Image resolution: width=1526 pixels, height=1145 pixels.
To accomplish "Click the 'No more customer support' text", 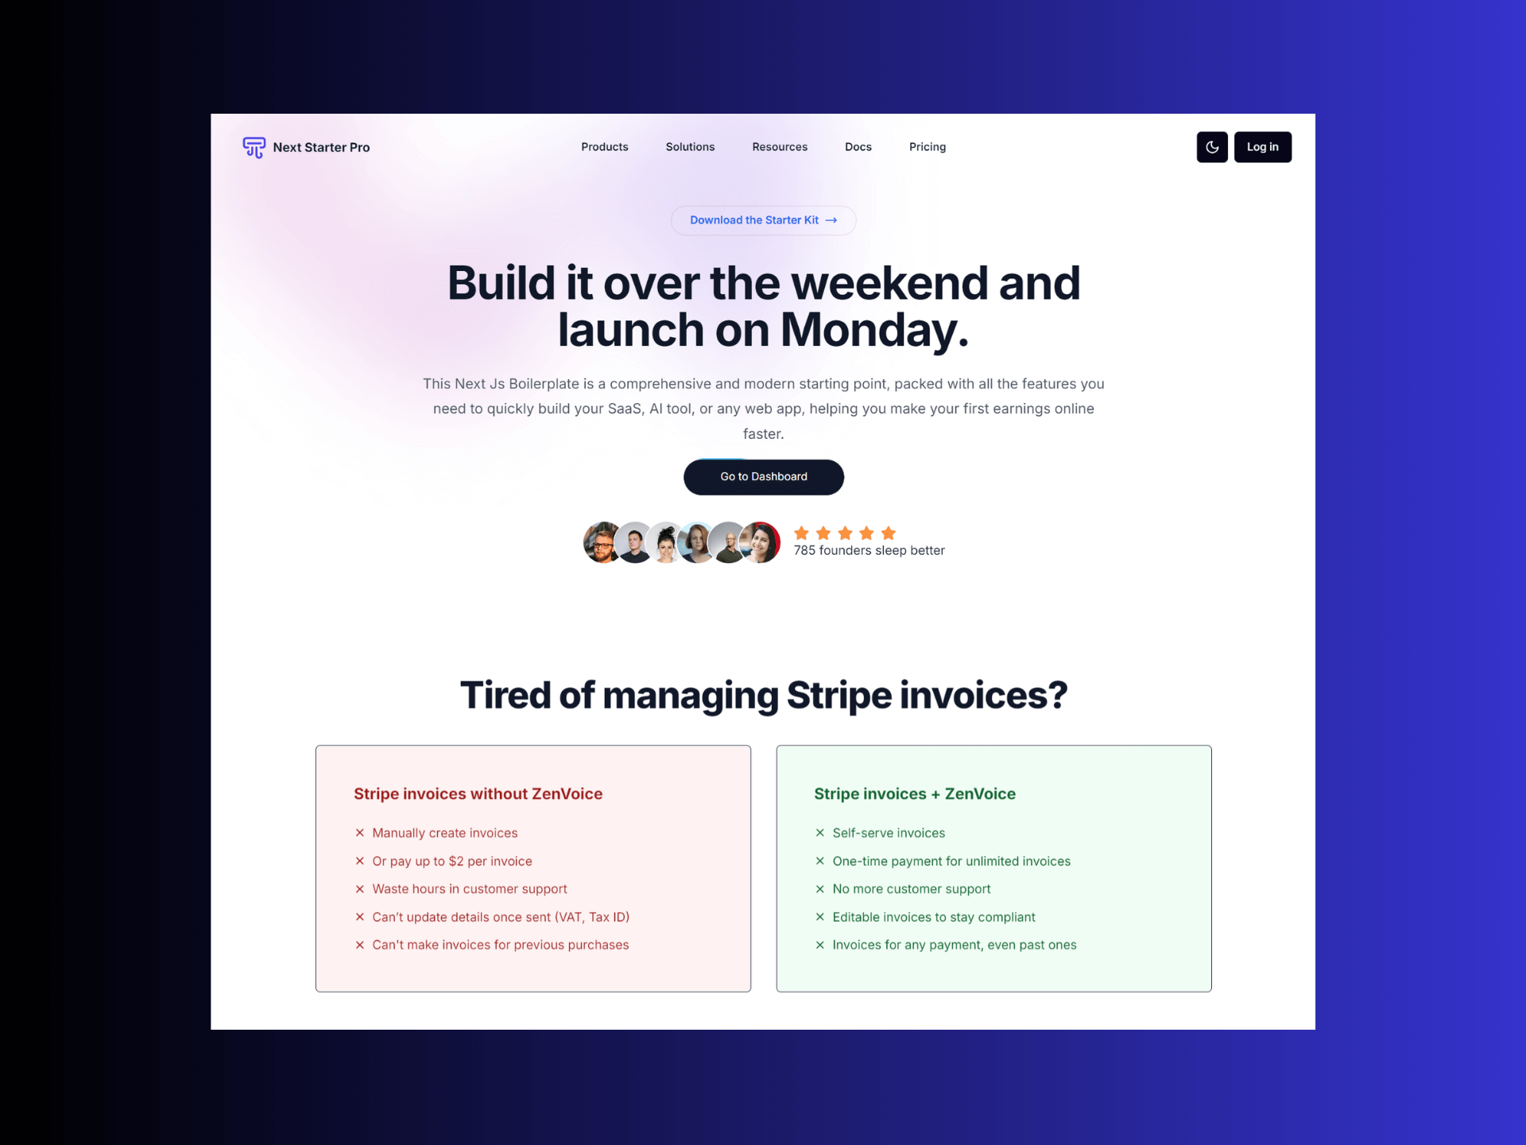I will tap(912, 889).
